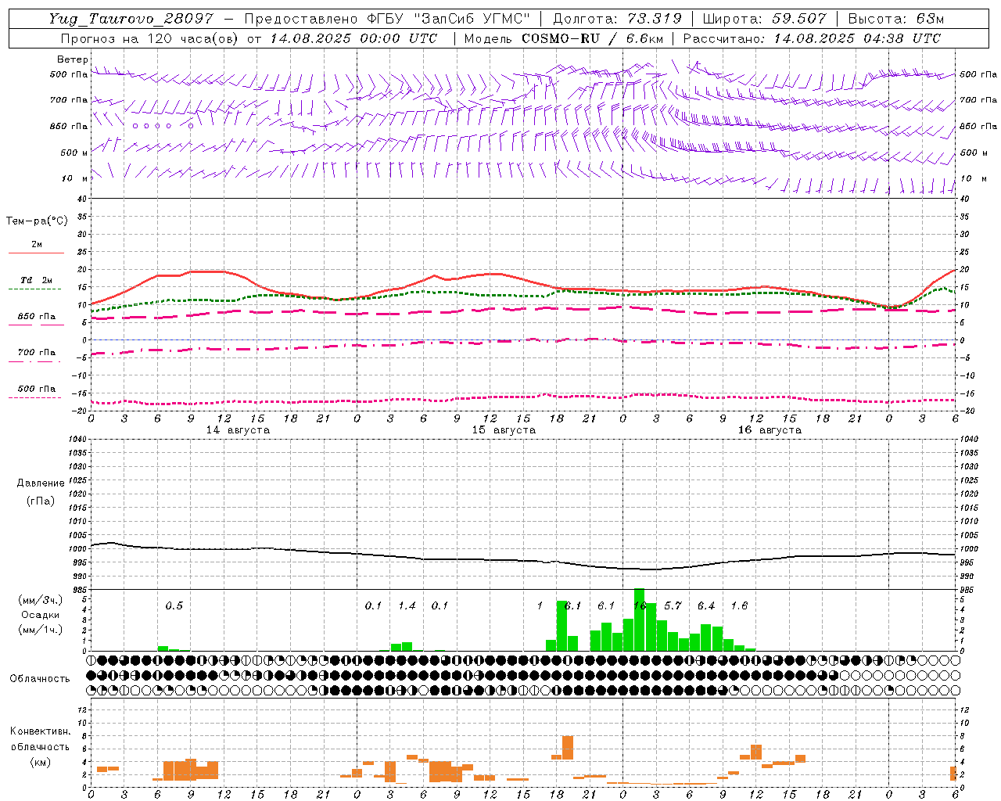Click the Осадки precipitation panel label
The image size is (1001, 801).
click(40, 615)
